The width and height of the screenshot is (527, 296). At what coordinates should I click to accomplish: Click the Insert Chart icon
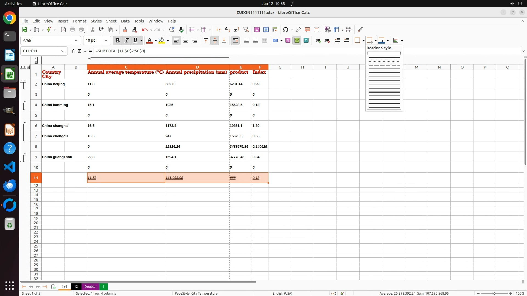tap(266, 30)
